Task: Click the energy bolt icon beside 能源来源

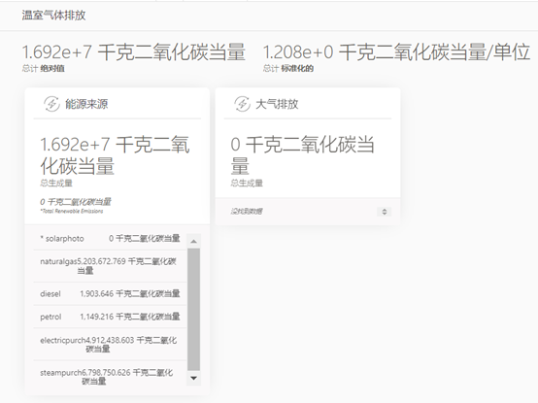Action: (x=51, y=104)
